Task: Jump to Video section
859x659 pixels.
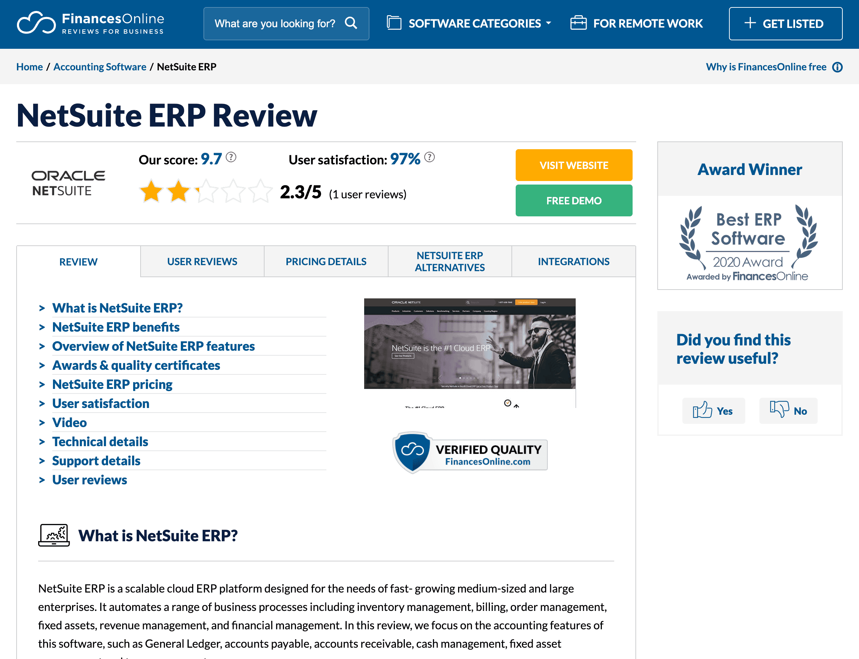Action: pos(69,422)
